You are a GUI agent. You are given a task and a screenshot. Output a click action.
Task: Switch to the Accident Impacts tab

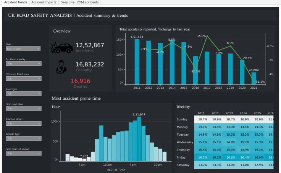coord(44,2)
